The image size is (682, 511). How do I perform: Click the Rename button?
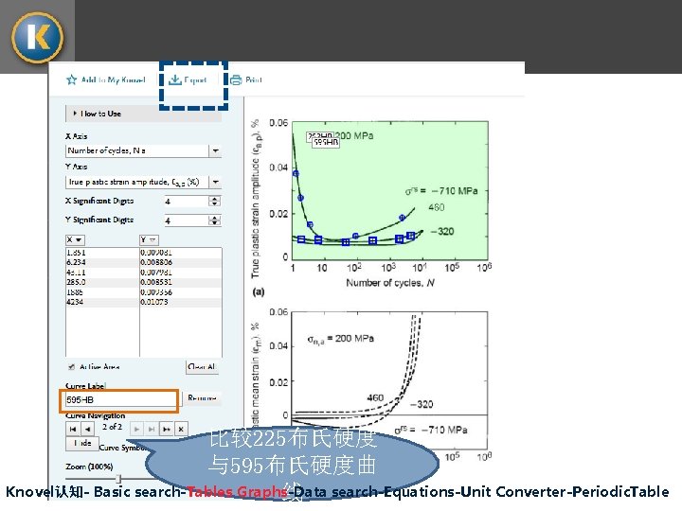coord(202,398)
